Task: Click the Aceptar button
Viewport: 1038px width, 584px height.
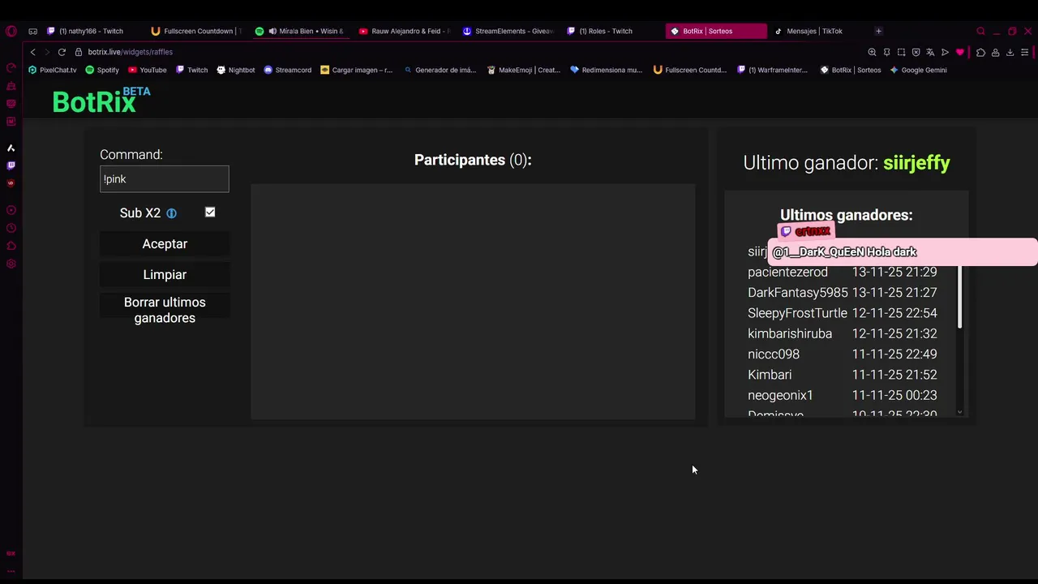Action: 165,244
